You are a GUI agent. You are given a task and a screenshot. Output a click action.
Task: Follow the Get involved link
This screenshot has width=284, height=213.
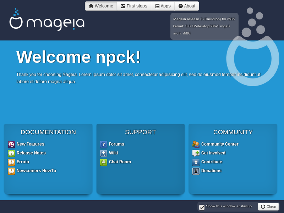click(213, 153)
